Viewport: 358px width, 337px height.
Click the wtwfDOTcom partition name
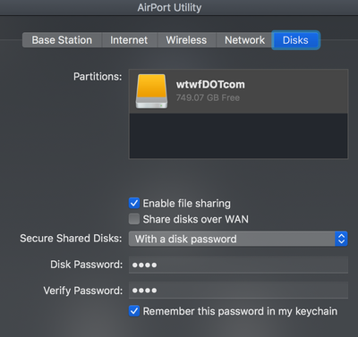coord(210,85)
